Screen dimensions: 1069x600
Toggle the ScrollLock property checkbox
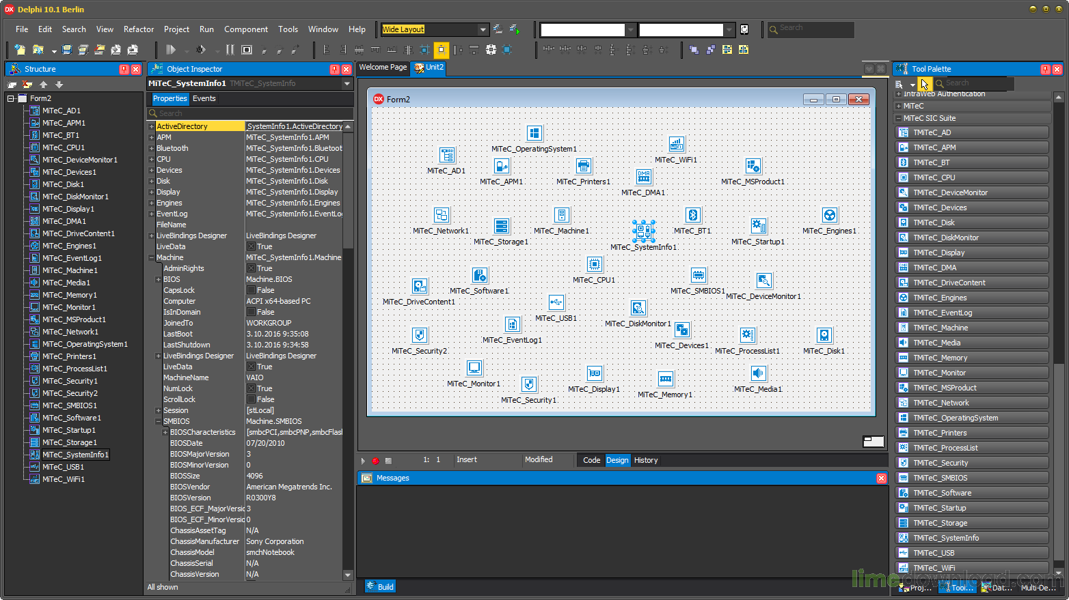point(251,399)
